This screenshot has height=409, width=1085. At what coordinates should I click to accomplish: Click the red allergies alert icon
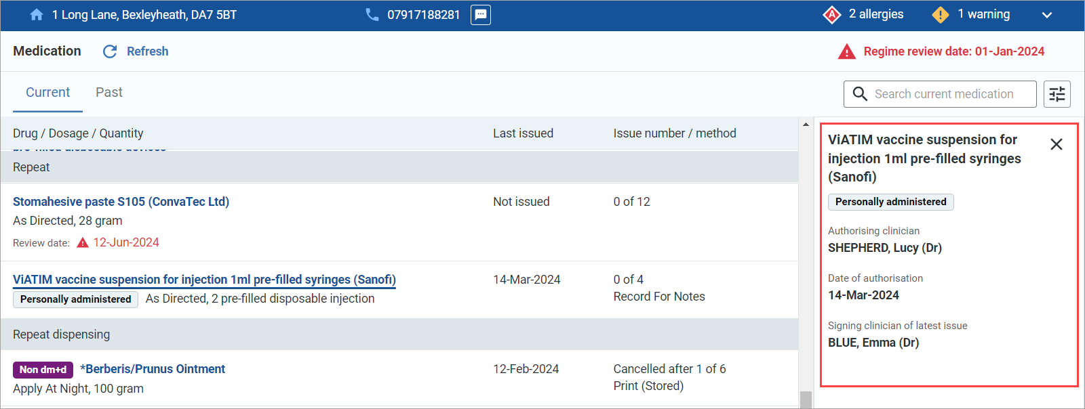point(832,15)
